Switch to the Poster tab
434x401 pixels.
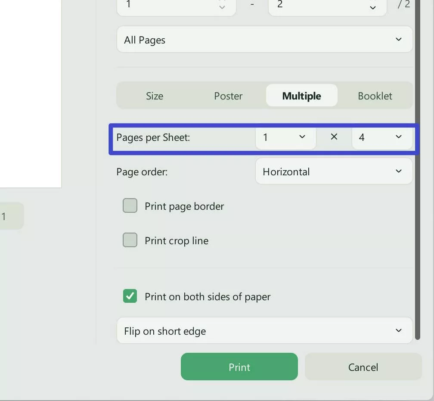point(228,96)
